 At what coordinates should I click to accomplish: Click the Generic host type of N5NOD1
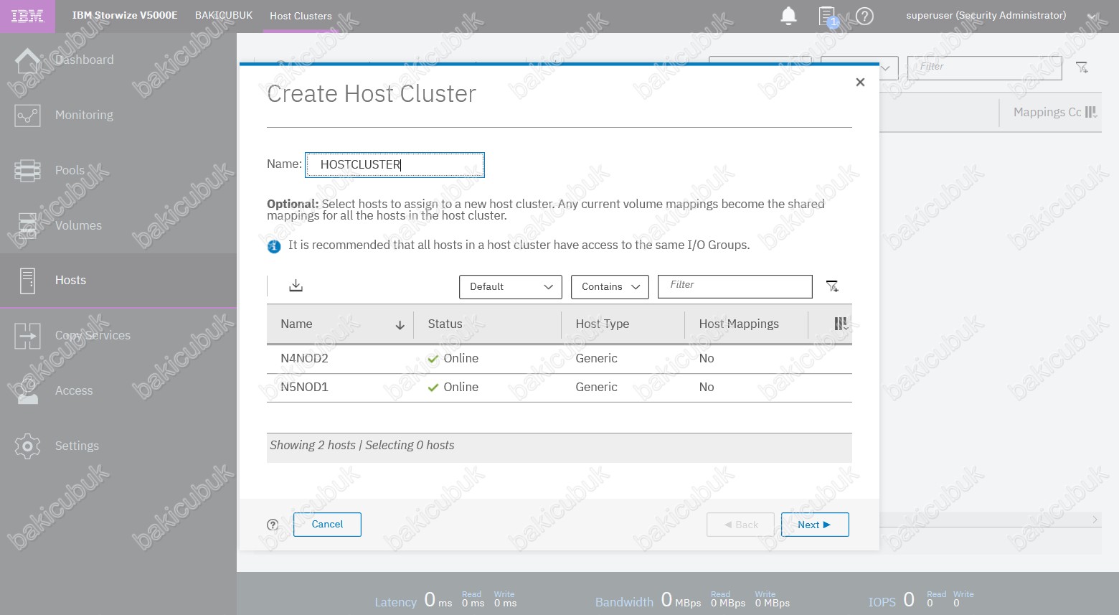coord(596,388)
